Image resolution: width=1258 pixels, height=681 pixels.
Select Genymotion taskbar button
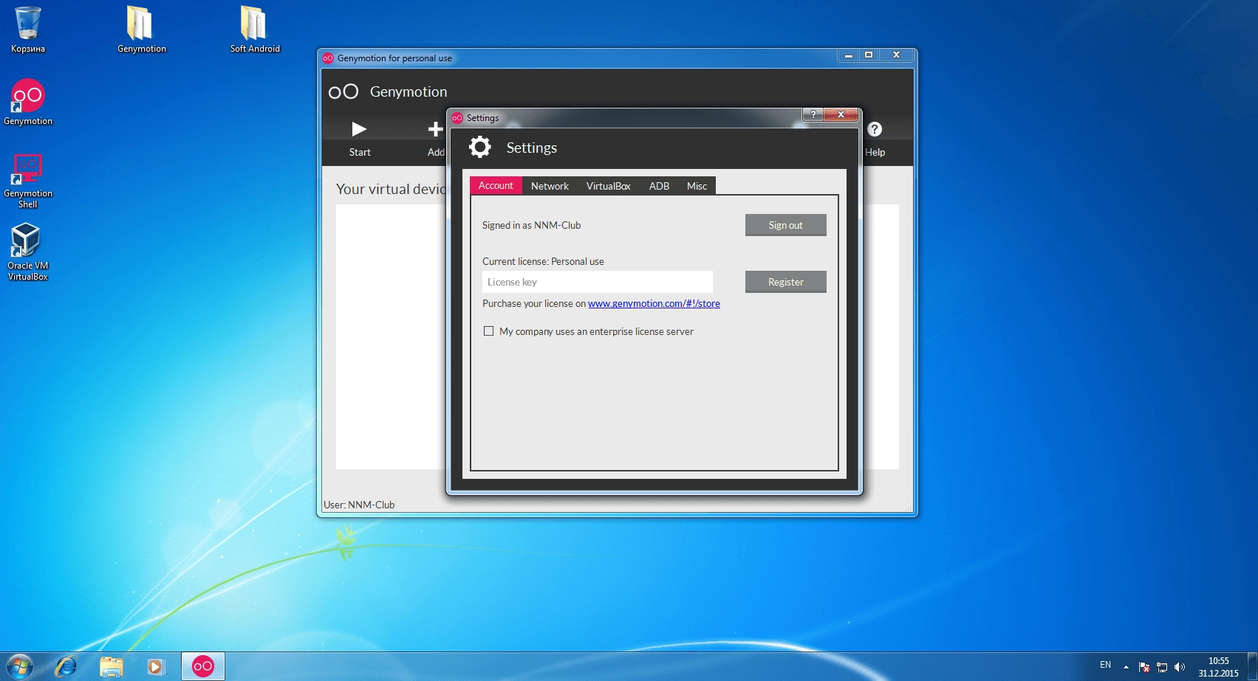pos(203,666)
